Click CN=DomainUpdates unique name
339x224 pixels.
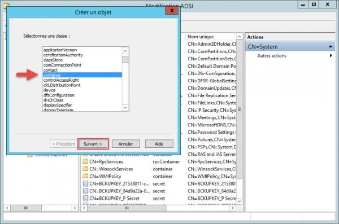(x=212, y=88)
